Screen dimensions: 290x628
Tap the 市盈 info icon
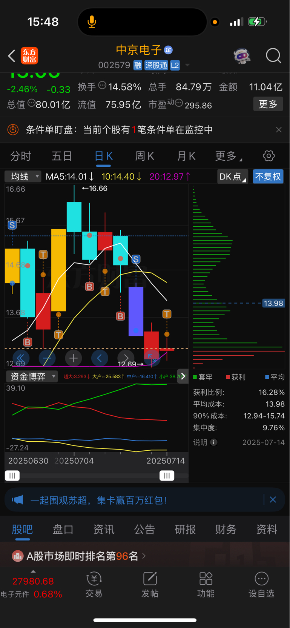click(179, 103)
